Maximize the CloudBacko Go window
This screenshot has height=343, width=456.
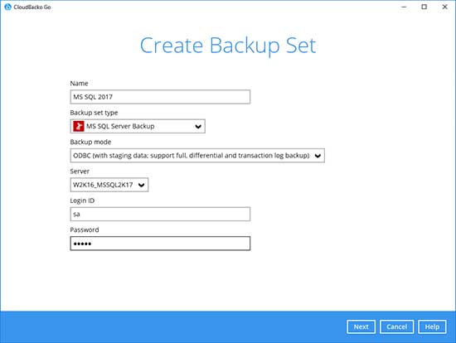point(424,7)
